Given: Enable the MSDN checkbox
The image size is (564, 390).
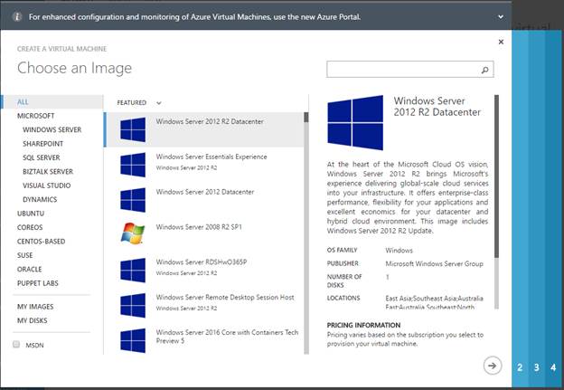Looking at the screenshot, I should [x=17, y=345].
